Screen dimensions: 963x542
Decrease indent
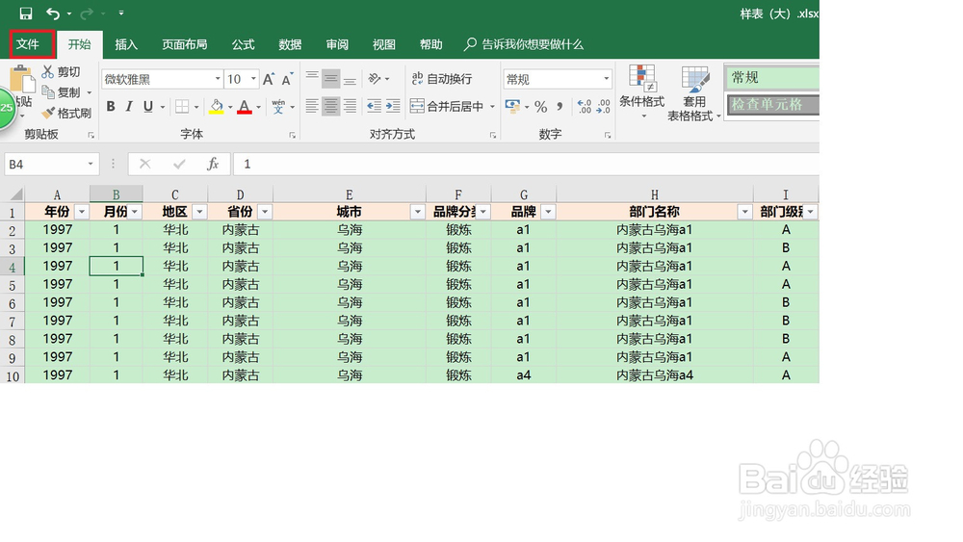click(374, 106)
